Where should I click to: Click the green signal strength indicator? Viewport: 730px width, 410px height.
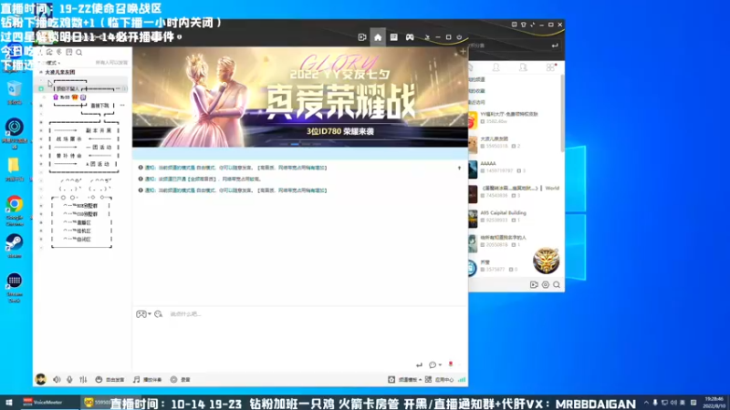462,380
